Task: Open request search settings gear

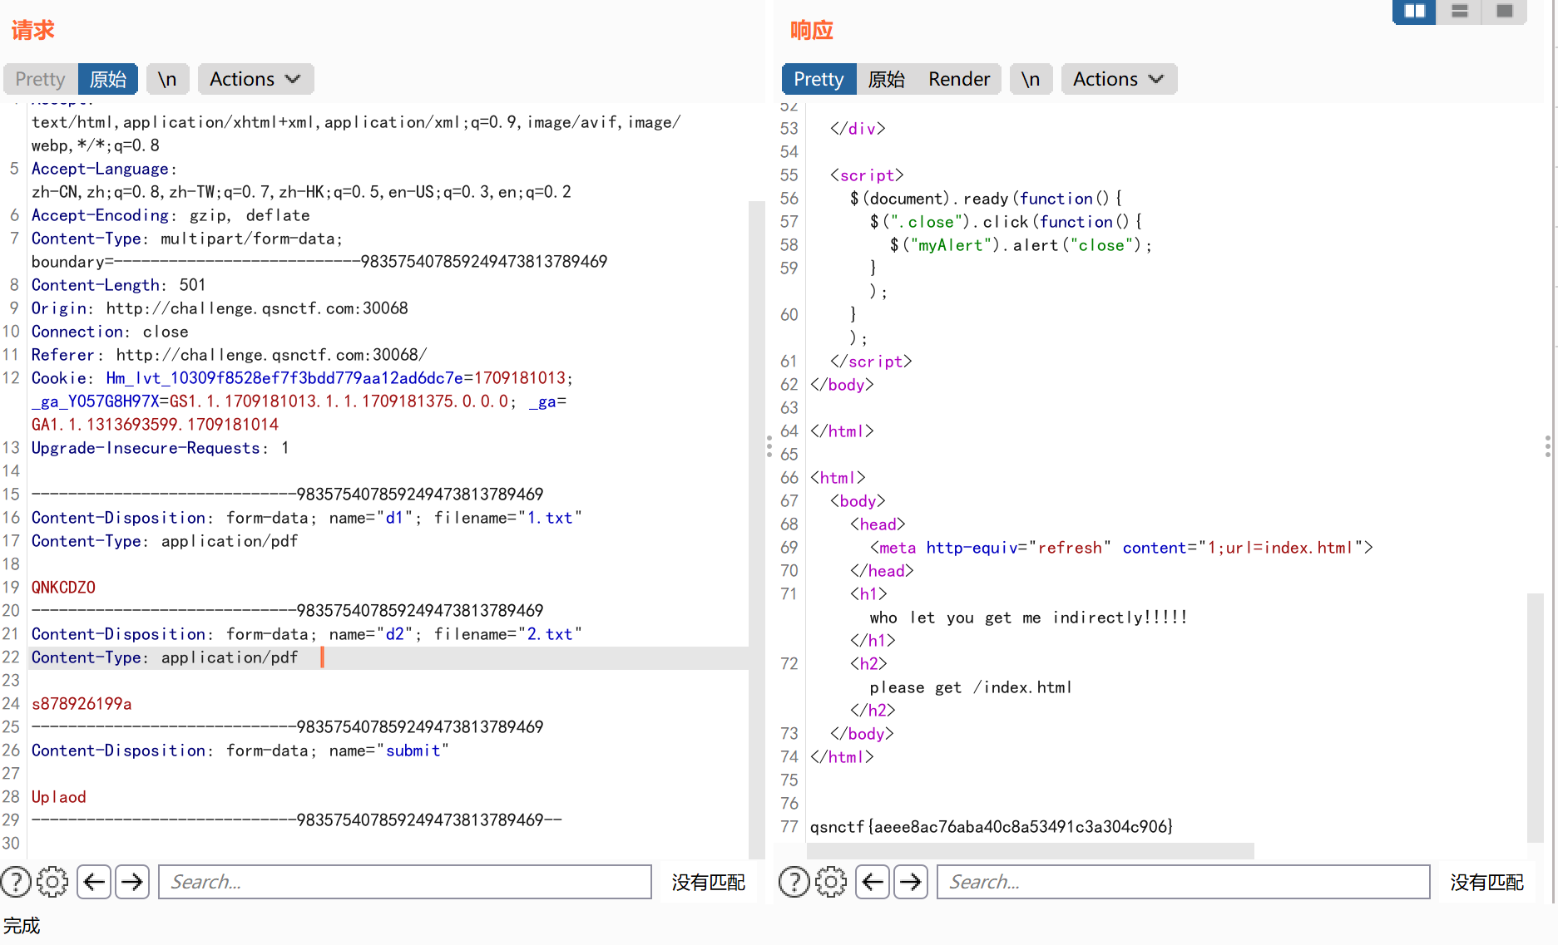Action: [x=52, y=882]
